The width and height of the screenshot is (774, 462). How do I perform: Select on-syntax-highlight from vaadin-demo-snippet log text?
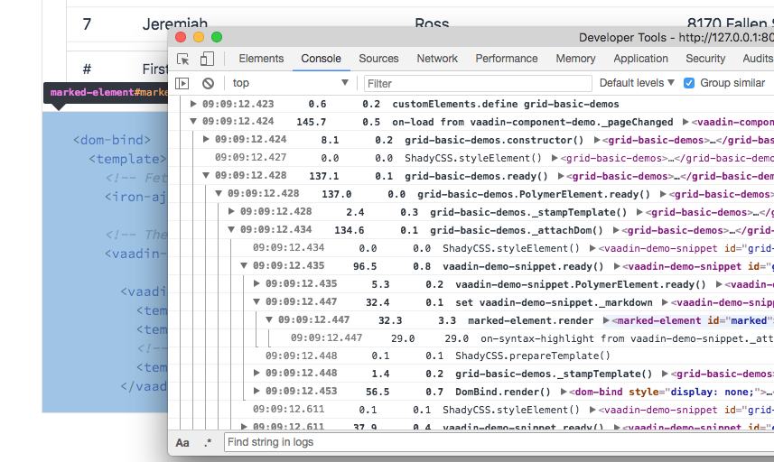(x=627, y=338)
